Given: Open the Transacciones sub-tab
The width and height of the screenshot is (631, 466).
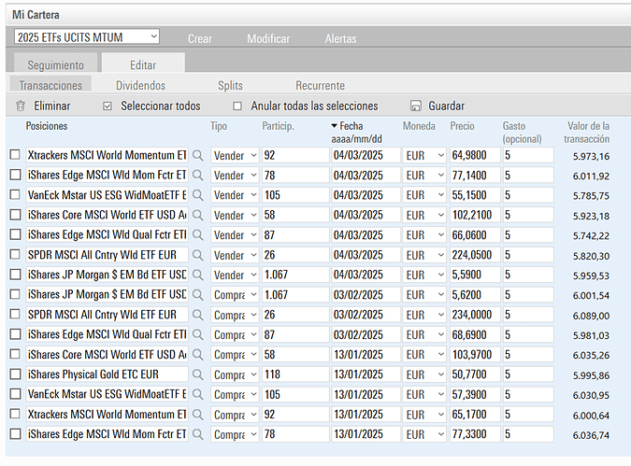Looking at the screenshot, I should pos(50,85).
